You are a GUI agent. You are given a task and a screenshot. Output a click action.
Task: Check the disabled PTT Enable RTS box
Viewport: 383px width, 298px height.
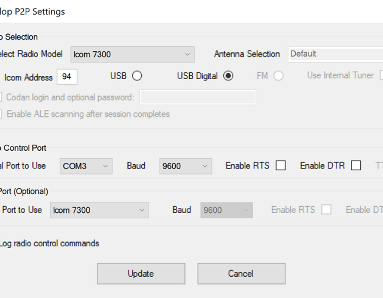(326, 209)
